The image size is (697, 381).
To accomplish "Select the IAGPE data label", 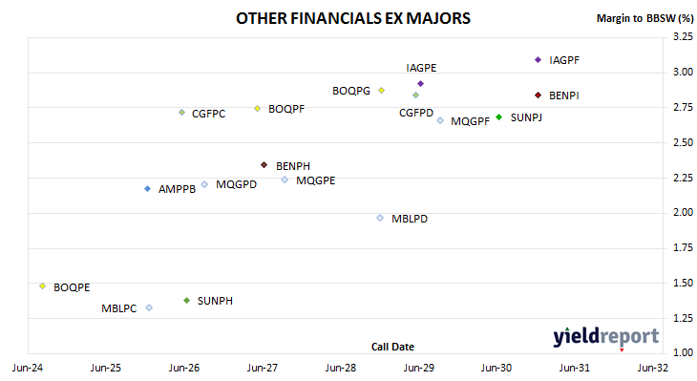I will click(x=421, y=68).
